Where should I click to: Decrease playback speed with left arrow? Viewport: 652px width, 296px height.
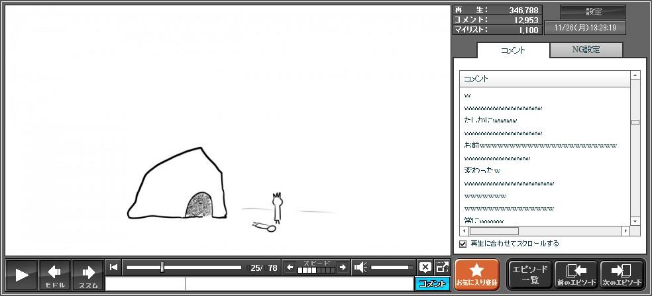290,268
